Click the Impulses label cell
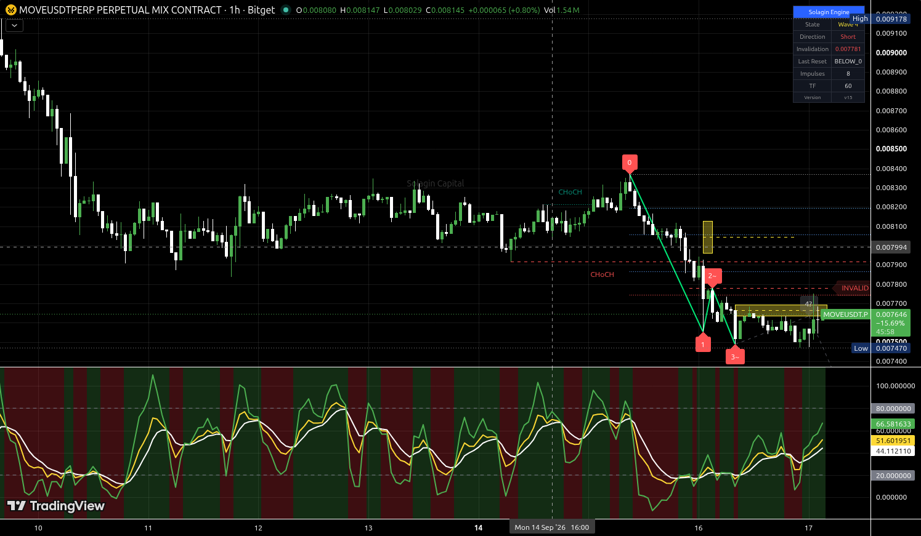921x536 pixels. click(812, 74)
